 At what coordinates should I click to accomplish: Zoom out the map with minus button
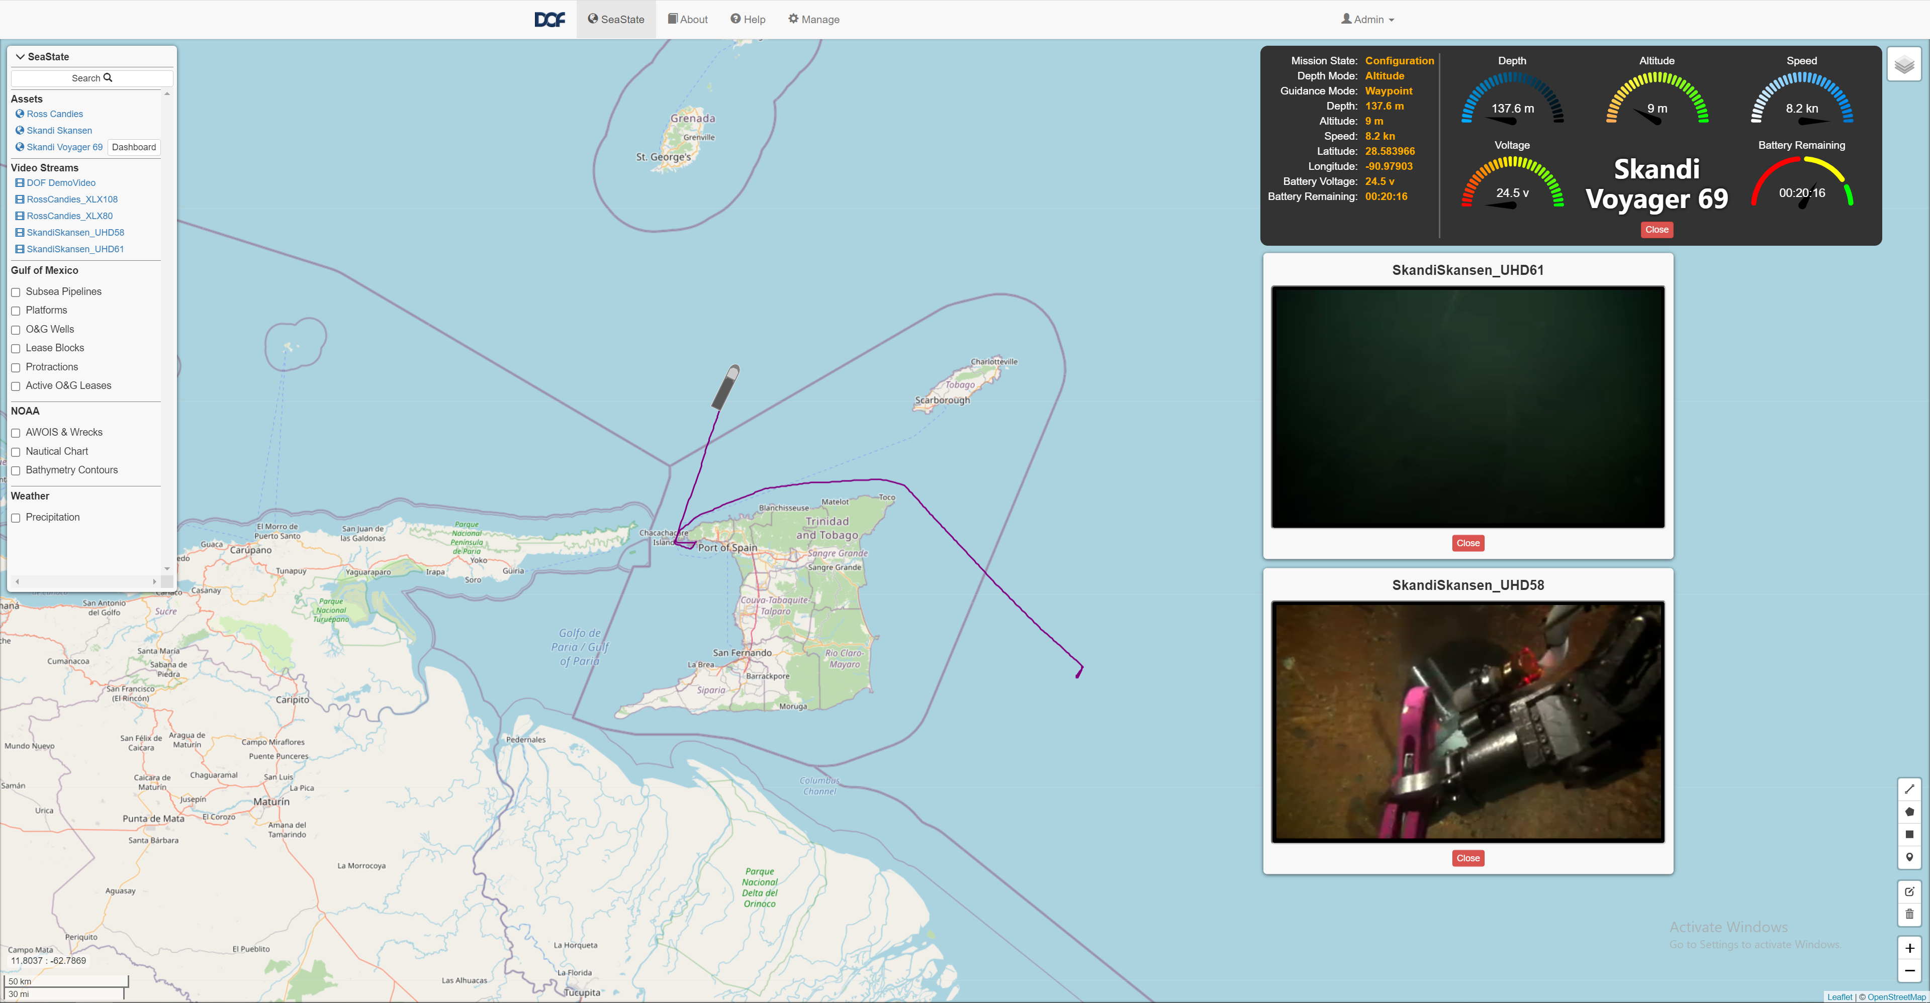[x=1909, y=971]
